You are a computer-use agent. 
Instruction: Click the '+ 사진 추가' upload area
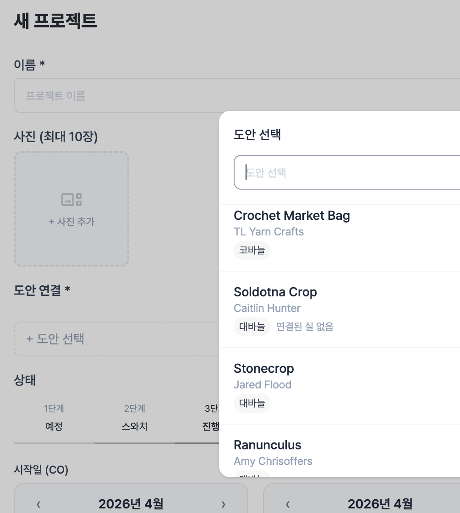click(x=71, y=221)
